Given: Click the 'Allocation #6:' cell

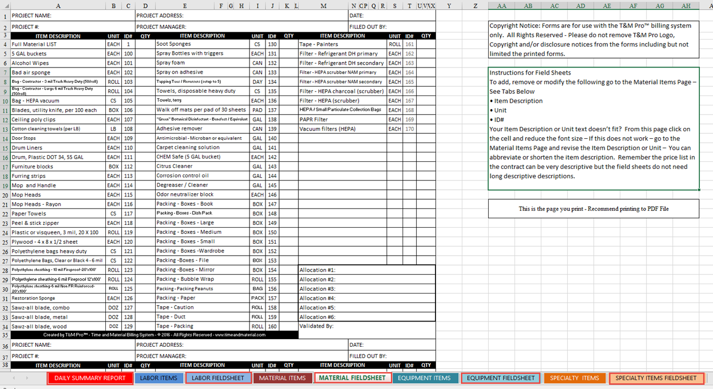Looking at the screenshot, I should (x=367, y=317).
